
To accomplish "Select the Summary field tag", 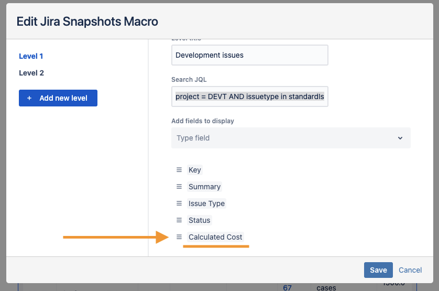I will click(x=204, y=187).
